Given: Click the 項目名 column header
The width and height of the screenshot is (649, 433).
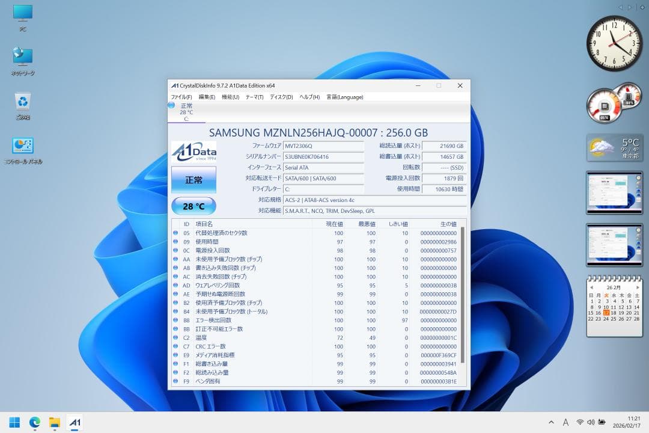Looking at the screenshot, I should (254, 224).
